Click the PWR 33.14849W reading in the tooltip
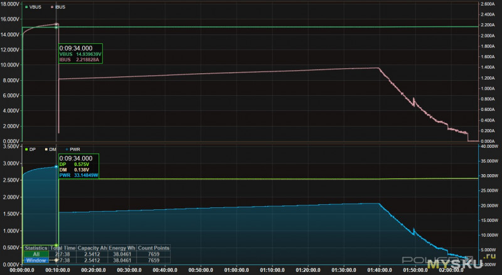Viewport: 502px width, 275px height. tap(79, 175)
